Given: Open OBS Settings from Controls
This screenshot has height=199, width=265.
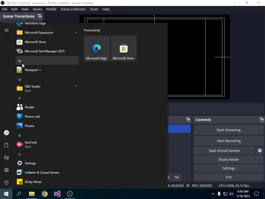Looking at the screenshot, I should coord(229,168).
